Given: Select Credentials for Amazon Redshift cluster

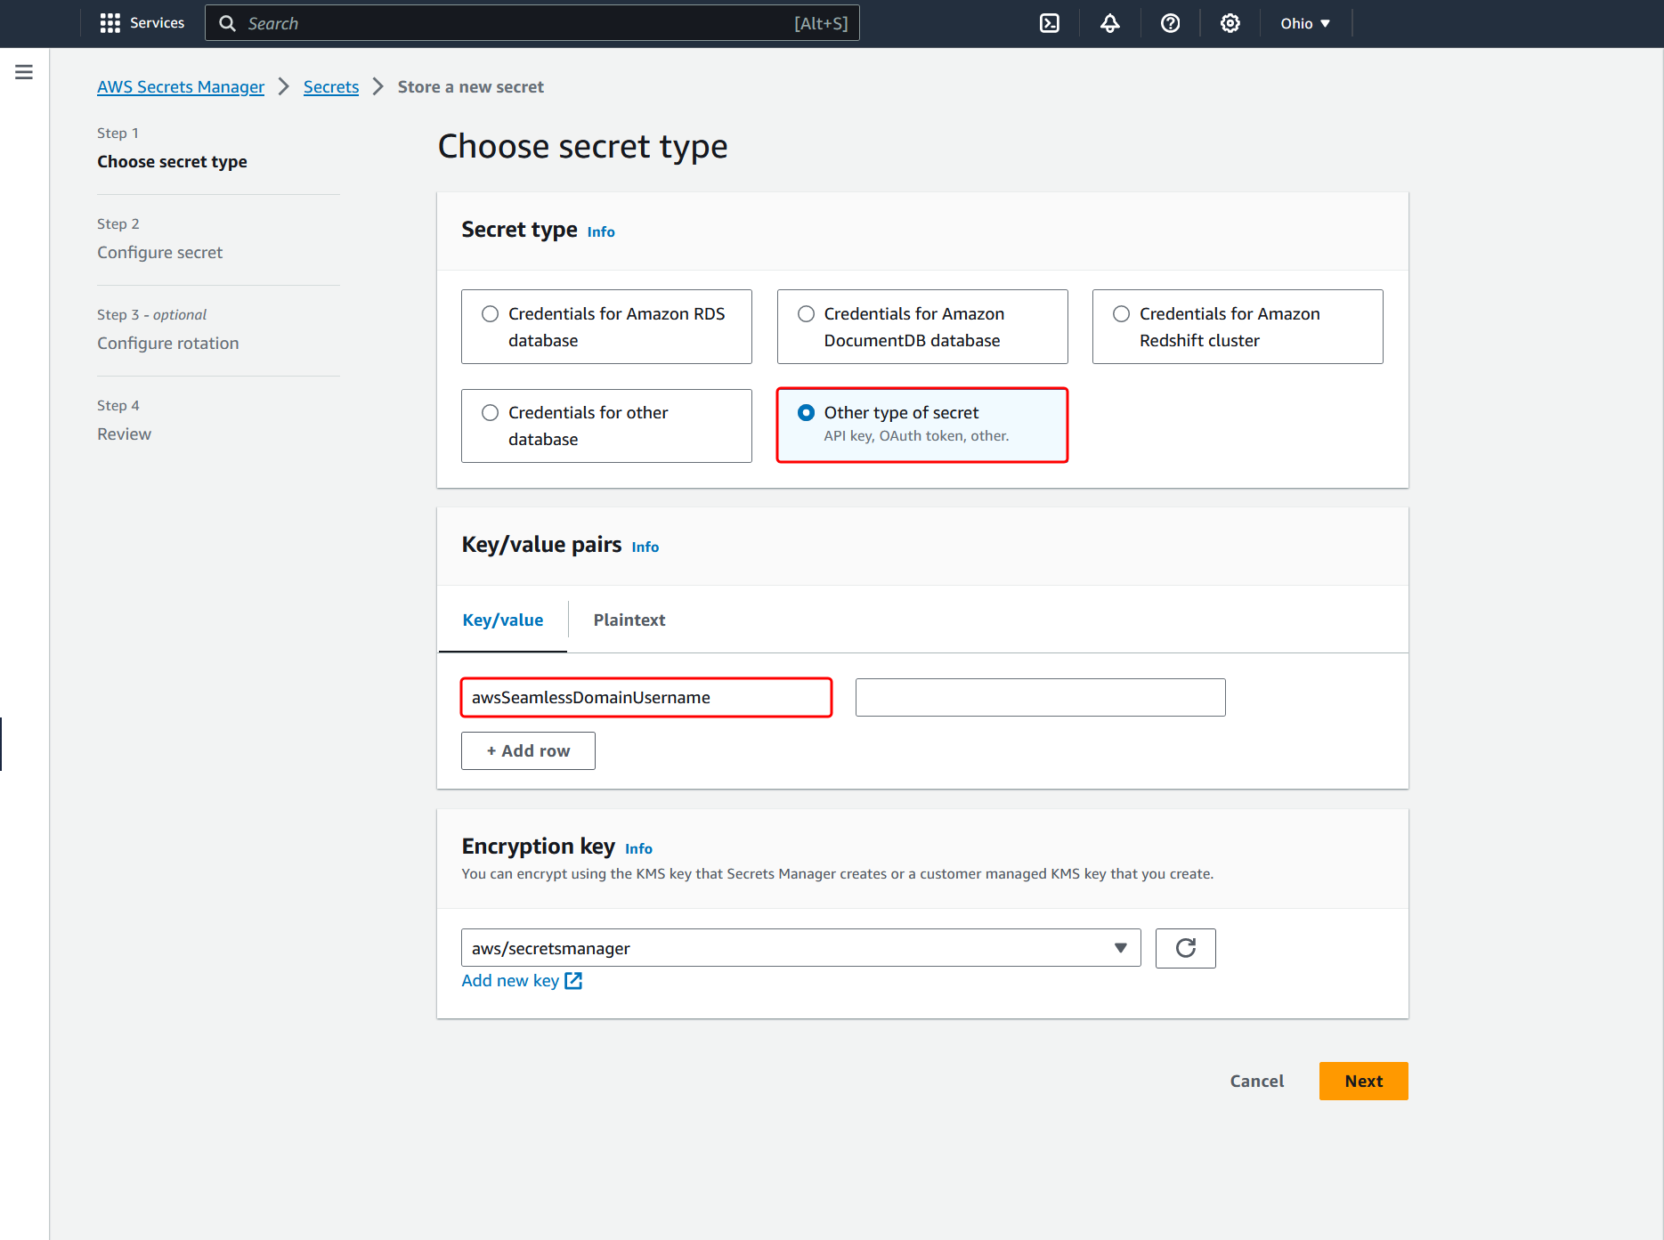Looking at the screenshot, I should point(1120,313).
